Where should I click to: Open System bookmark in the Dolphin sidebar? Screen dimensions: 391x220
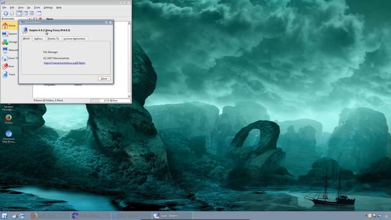[9, 34]
